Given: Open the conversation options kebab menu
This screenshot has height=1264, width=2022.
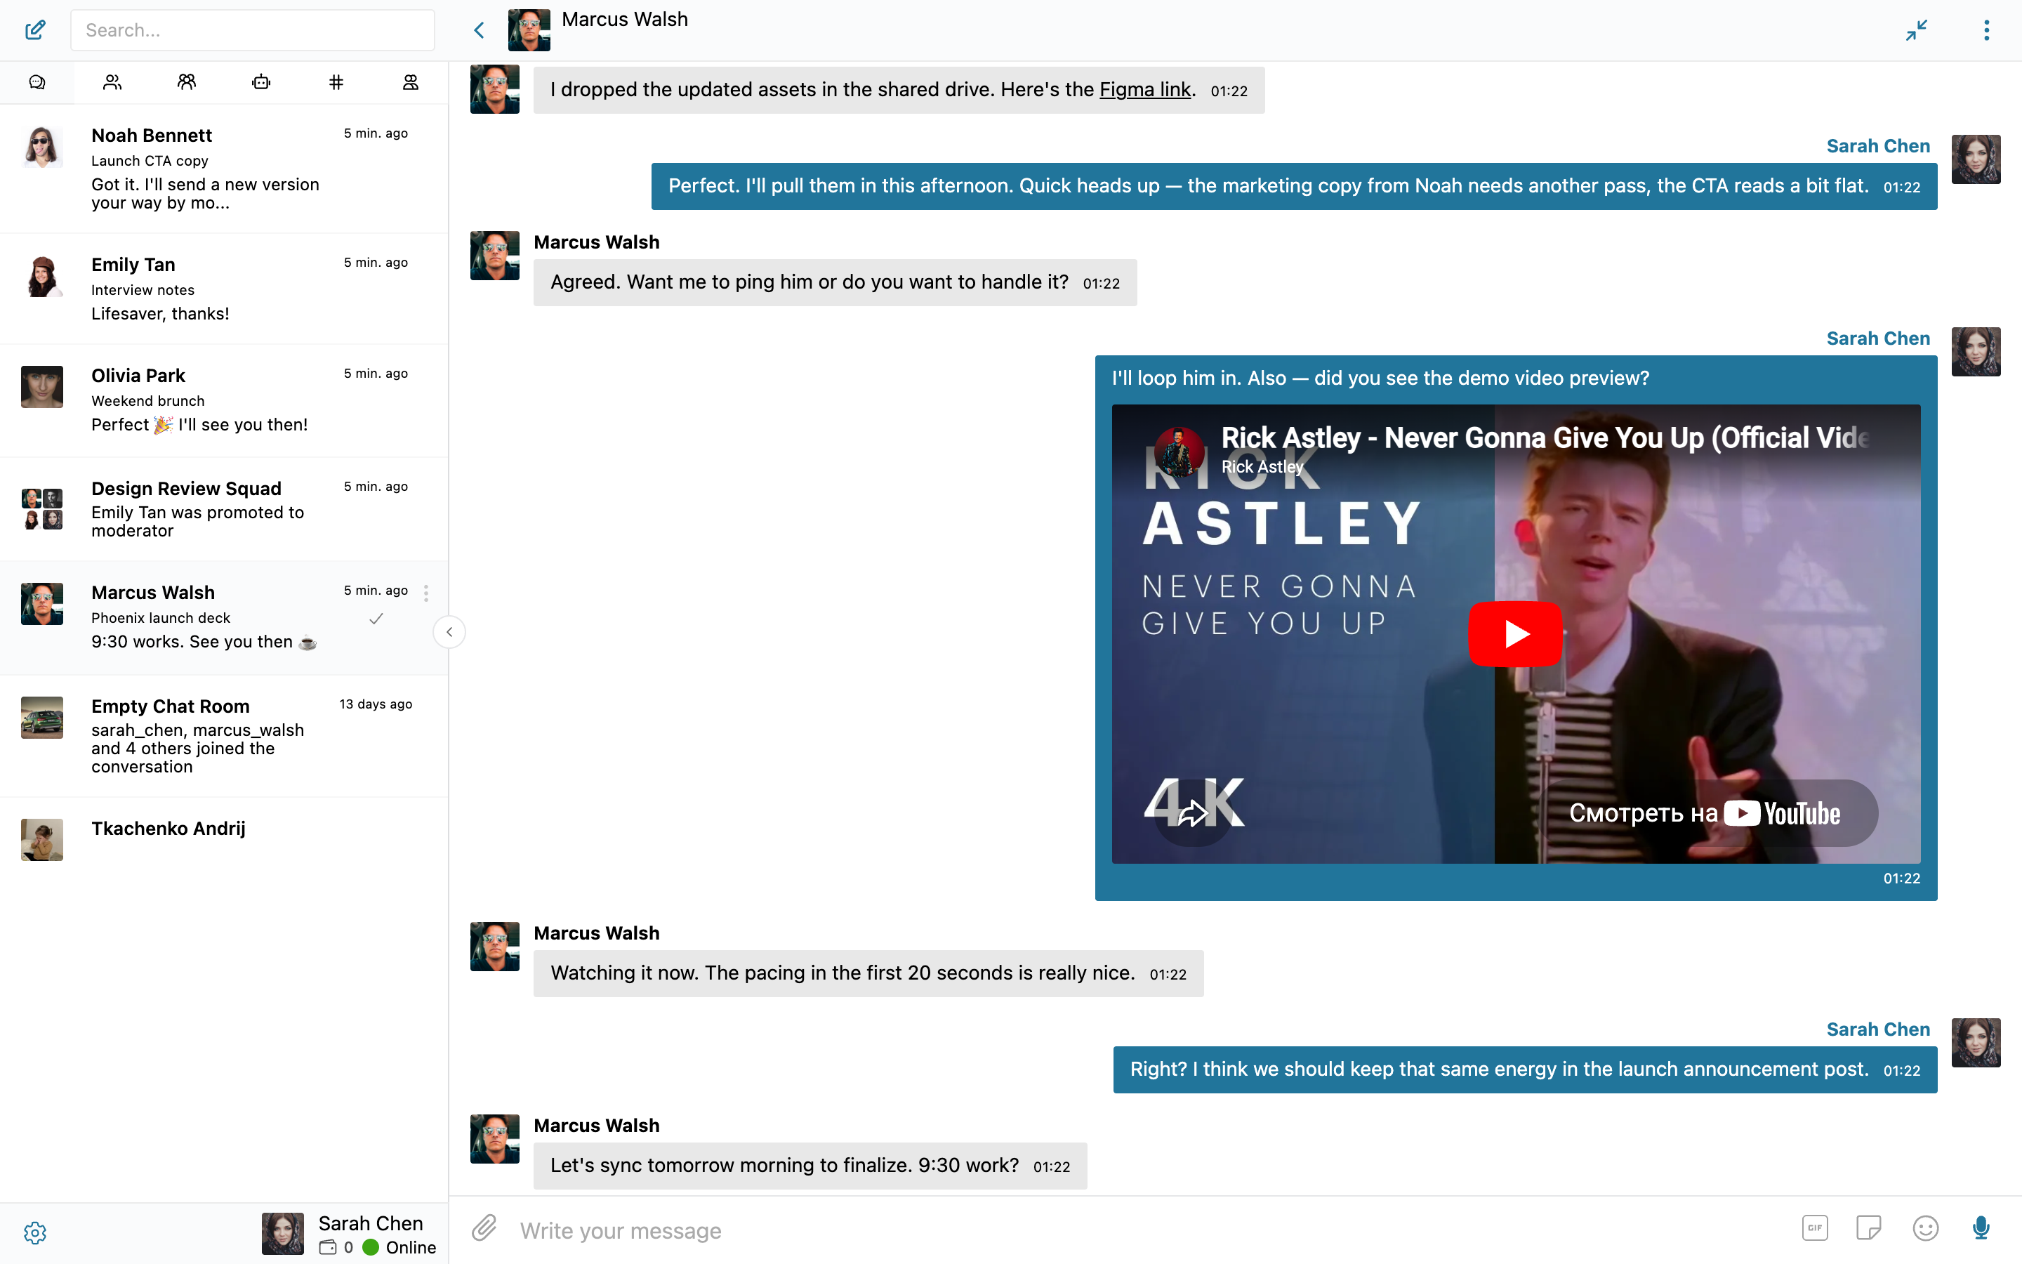Looking at the screenshot, I should 1987,30.
